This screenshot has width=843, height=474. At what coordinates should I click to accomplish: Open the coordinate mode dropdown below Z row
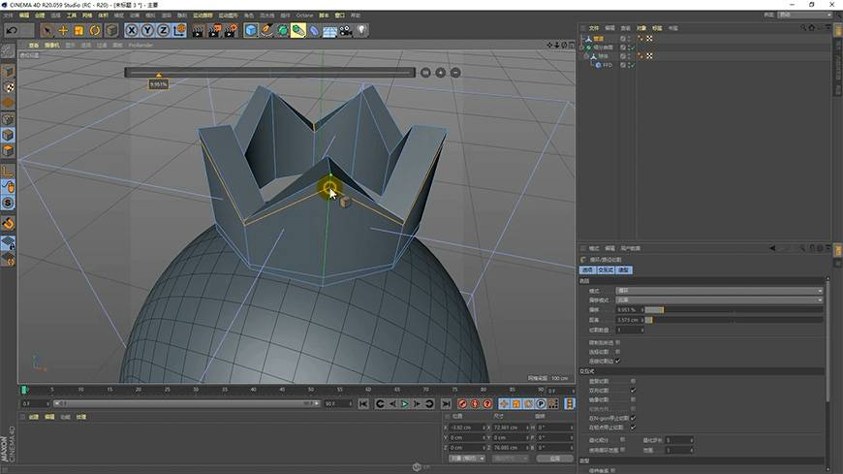click(467, 458)
